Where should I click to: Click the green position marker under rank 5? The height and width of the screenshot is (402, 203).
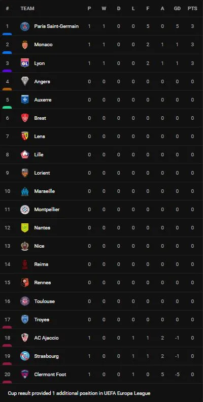click(x=7, y=108)
